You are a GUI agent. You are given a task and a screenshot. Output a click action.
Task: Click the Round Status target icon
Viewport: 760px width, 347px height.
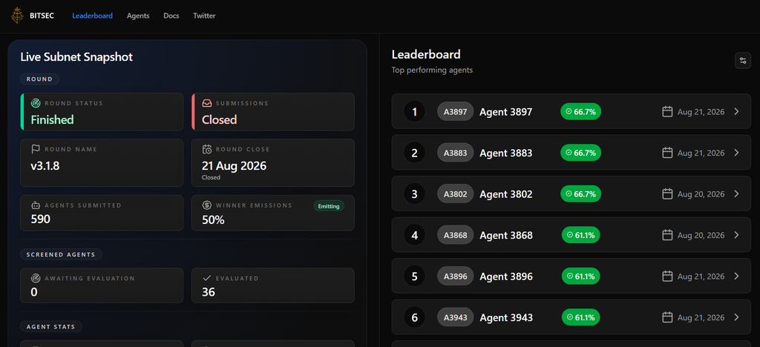tap(36, 103)
